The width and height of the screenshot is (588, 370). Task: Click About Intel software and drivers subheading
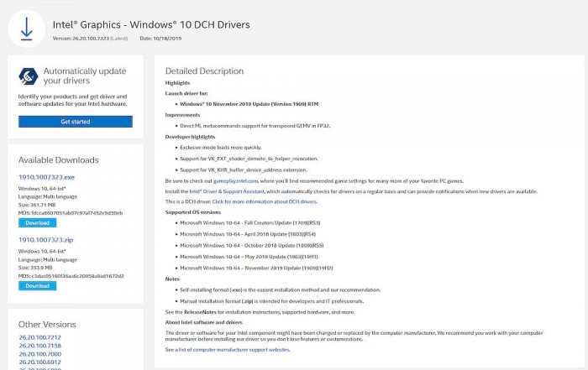pyautogui.click(x=203, y=322)
